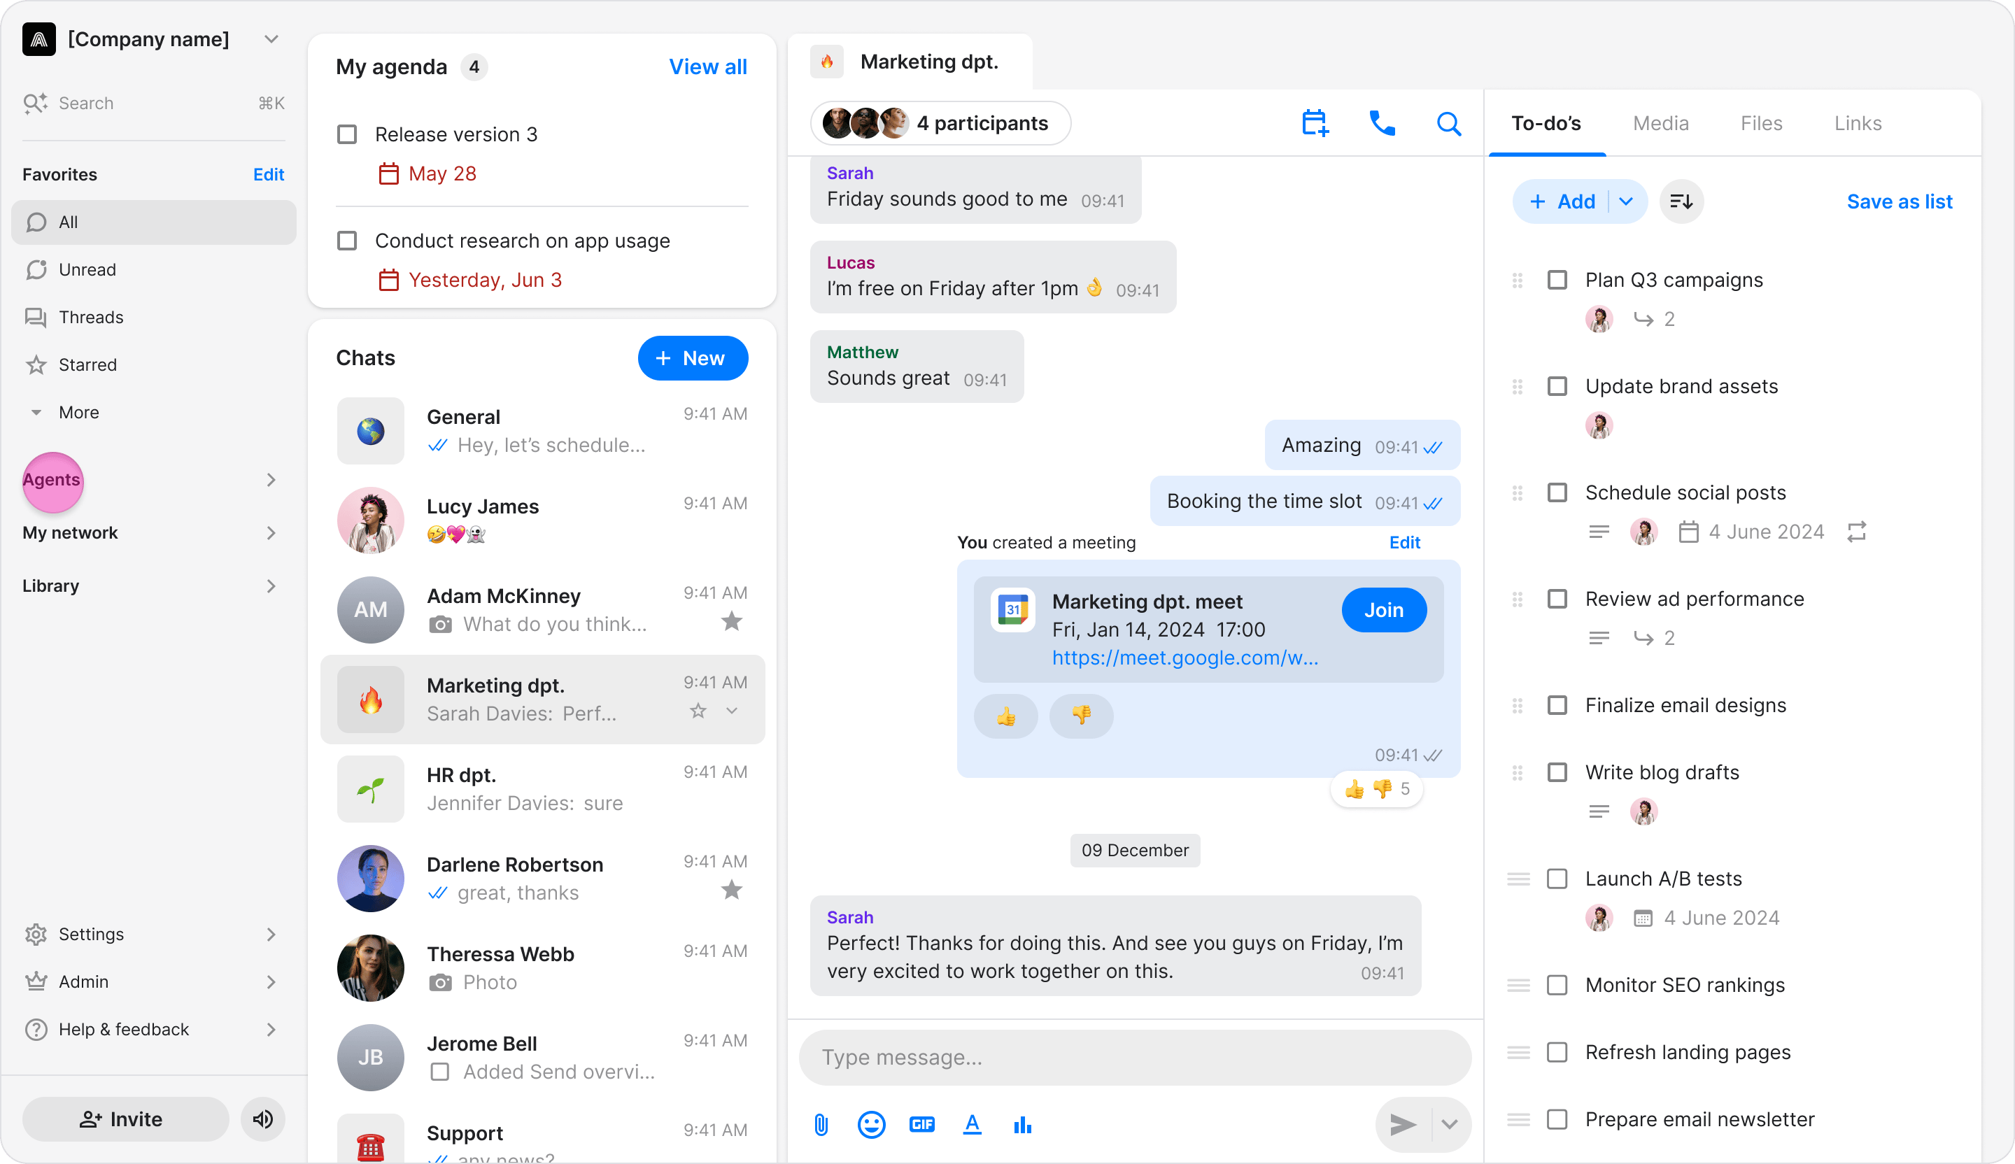
Task: Open the Google Meet link in card
Action: point(1185,658)
